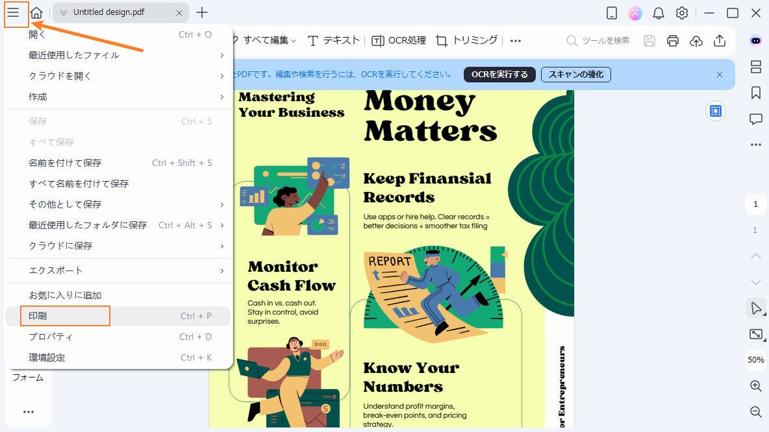
Task: Click the print icon in the top toolbar
Action: point(672,40)
